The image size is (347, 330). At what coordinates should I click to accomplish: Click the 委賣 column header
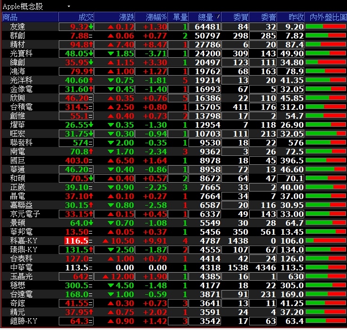coord(263,17)
